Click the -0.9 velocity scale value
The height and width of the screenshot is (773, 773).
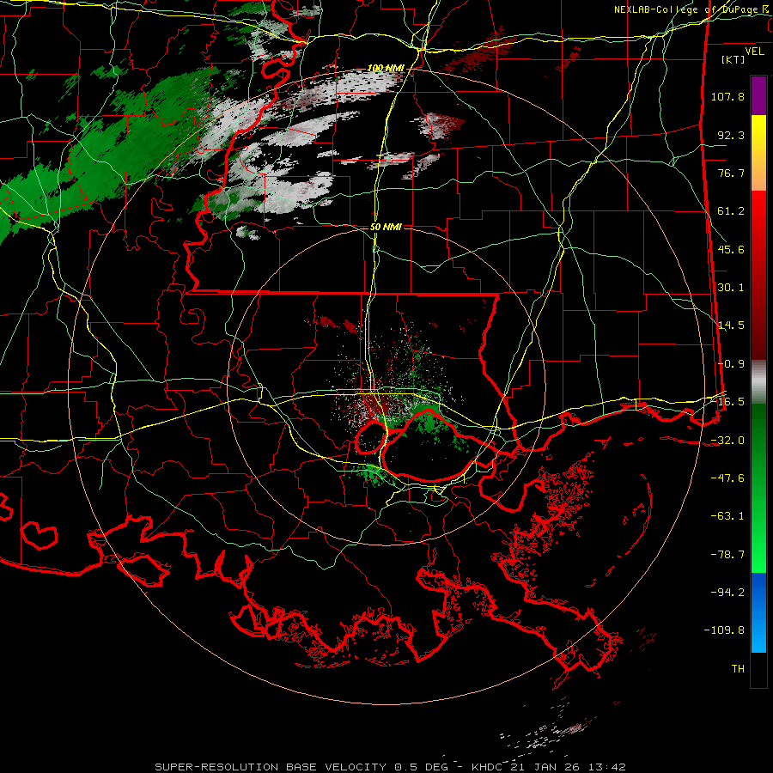pyautogui.click(x=731, y=364)
